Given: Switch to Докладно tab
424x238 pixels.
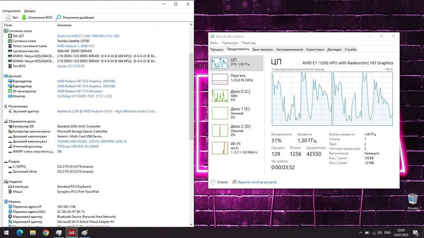Looking at the screenshot, I should pyautogui.click(x=334, y=49).
